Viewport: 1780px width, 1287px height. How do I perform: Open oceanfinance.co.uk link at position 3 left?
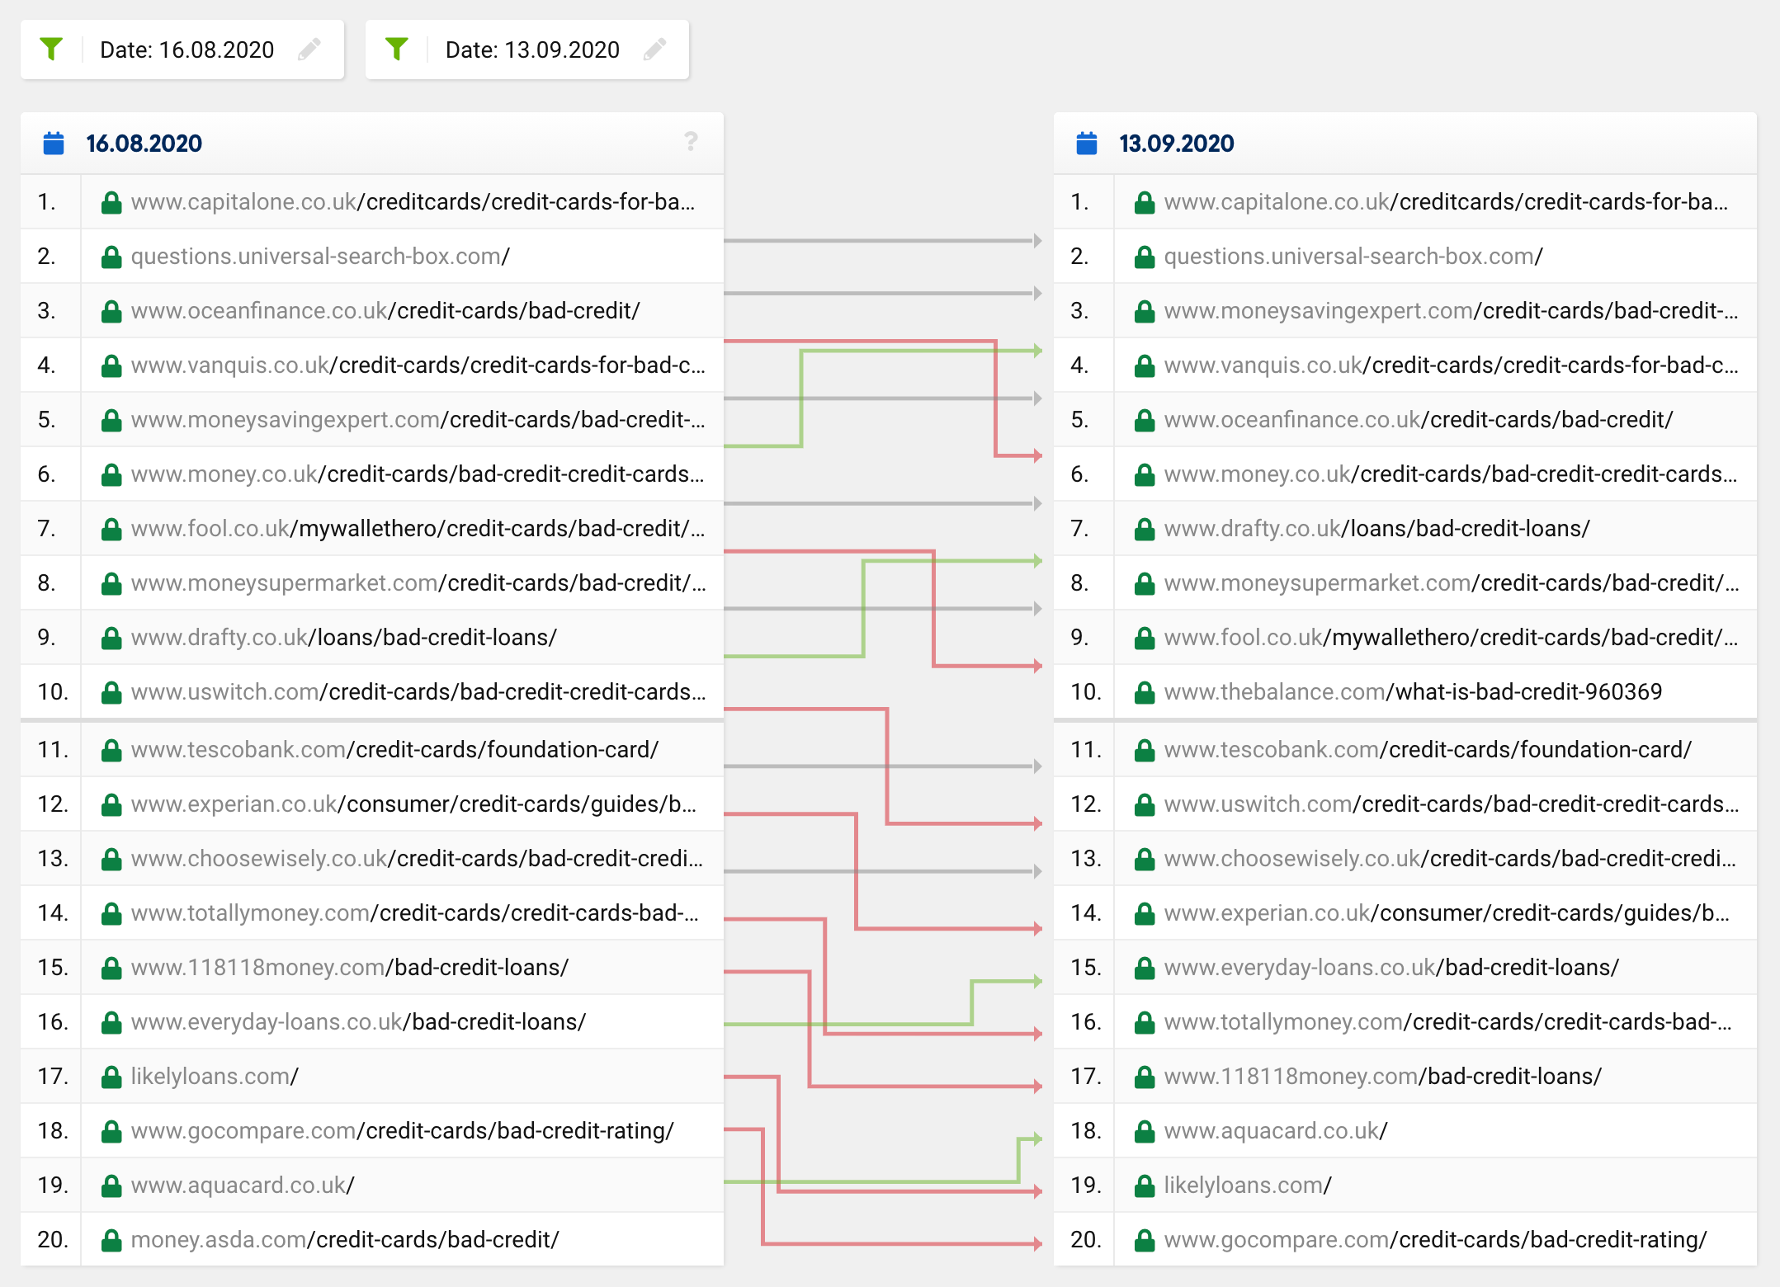[385, 311]
